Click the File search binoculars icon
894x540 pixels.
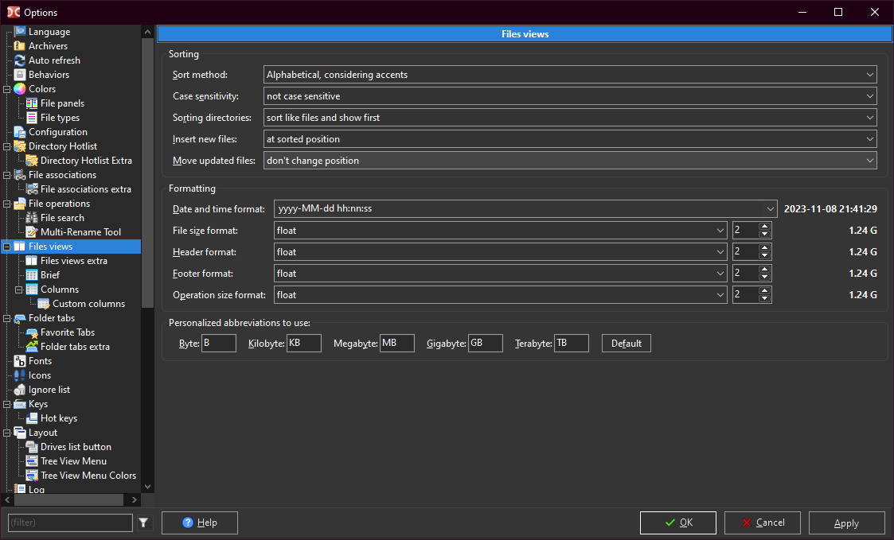click(32, 218)
